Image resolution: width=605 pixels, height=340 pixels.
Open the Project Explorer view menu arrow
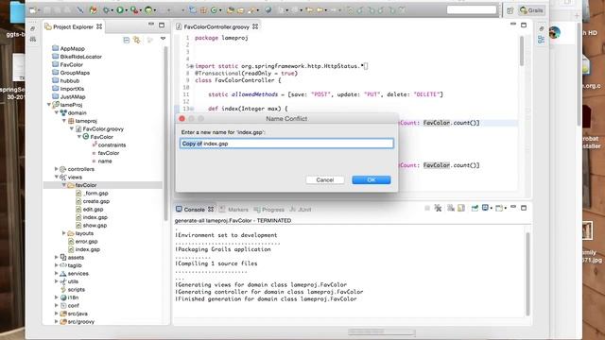tap(163, 39)
